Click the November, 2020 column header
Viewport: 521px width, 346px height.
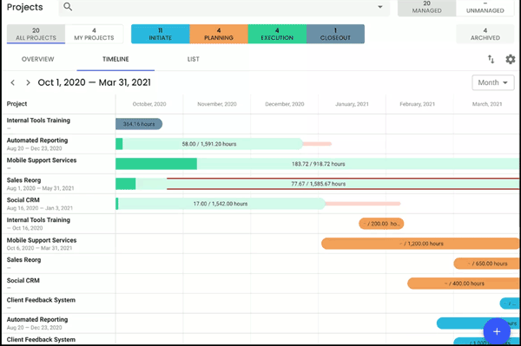(217, 104)
